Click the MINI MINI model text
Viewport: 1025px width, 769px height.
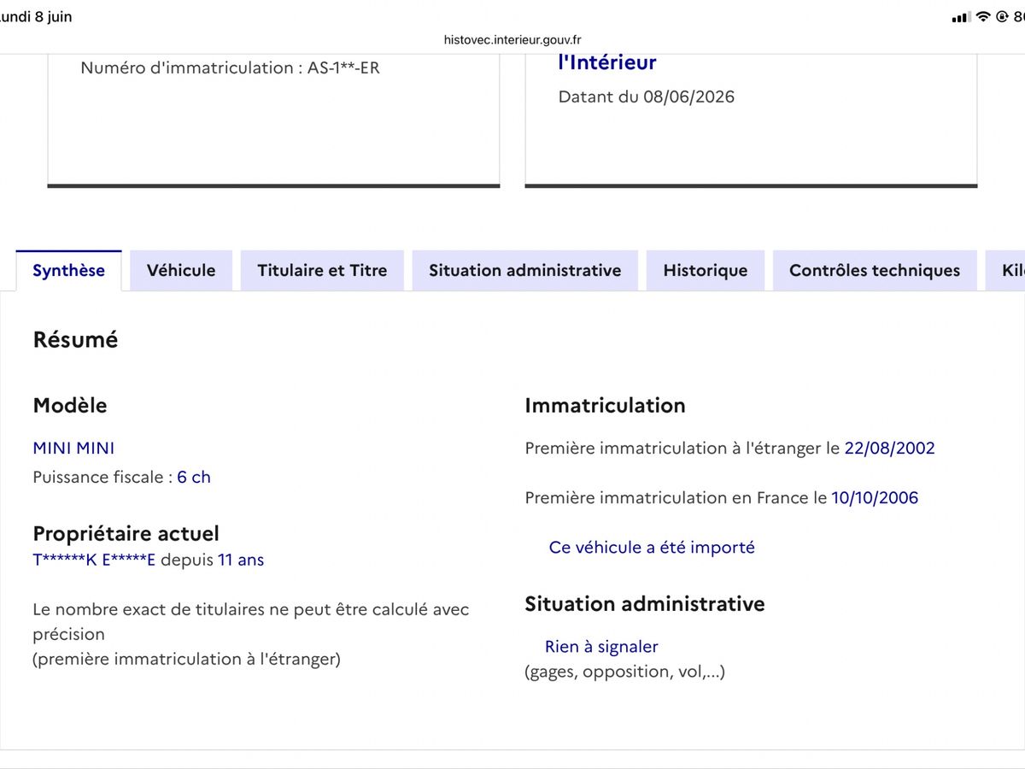(x=73, y=448)
